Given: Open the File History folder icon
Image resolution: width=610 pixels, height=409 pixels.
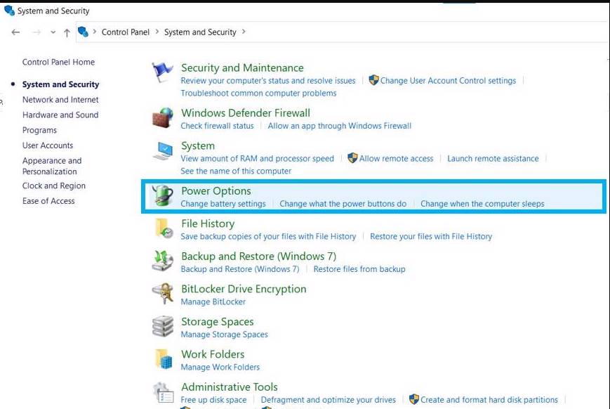Looking at the screenshot, I should click(163, 228).
